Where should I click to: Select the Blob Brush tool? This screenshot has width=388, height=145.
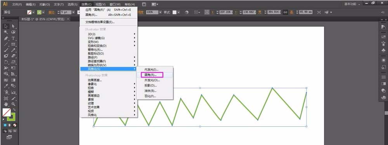coord(6,56)
